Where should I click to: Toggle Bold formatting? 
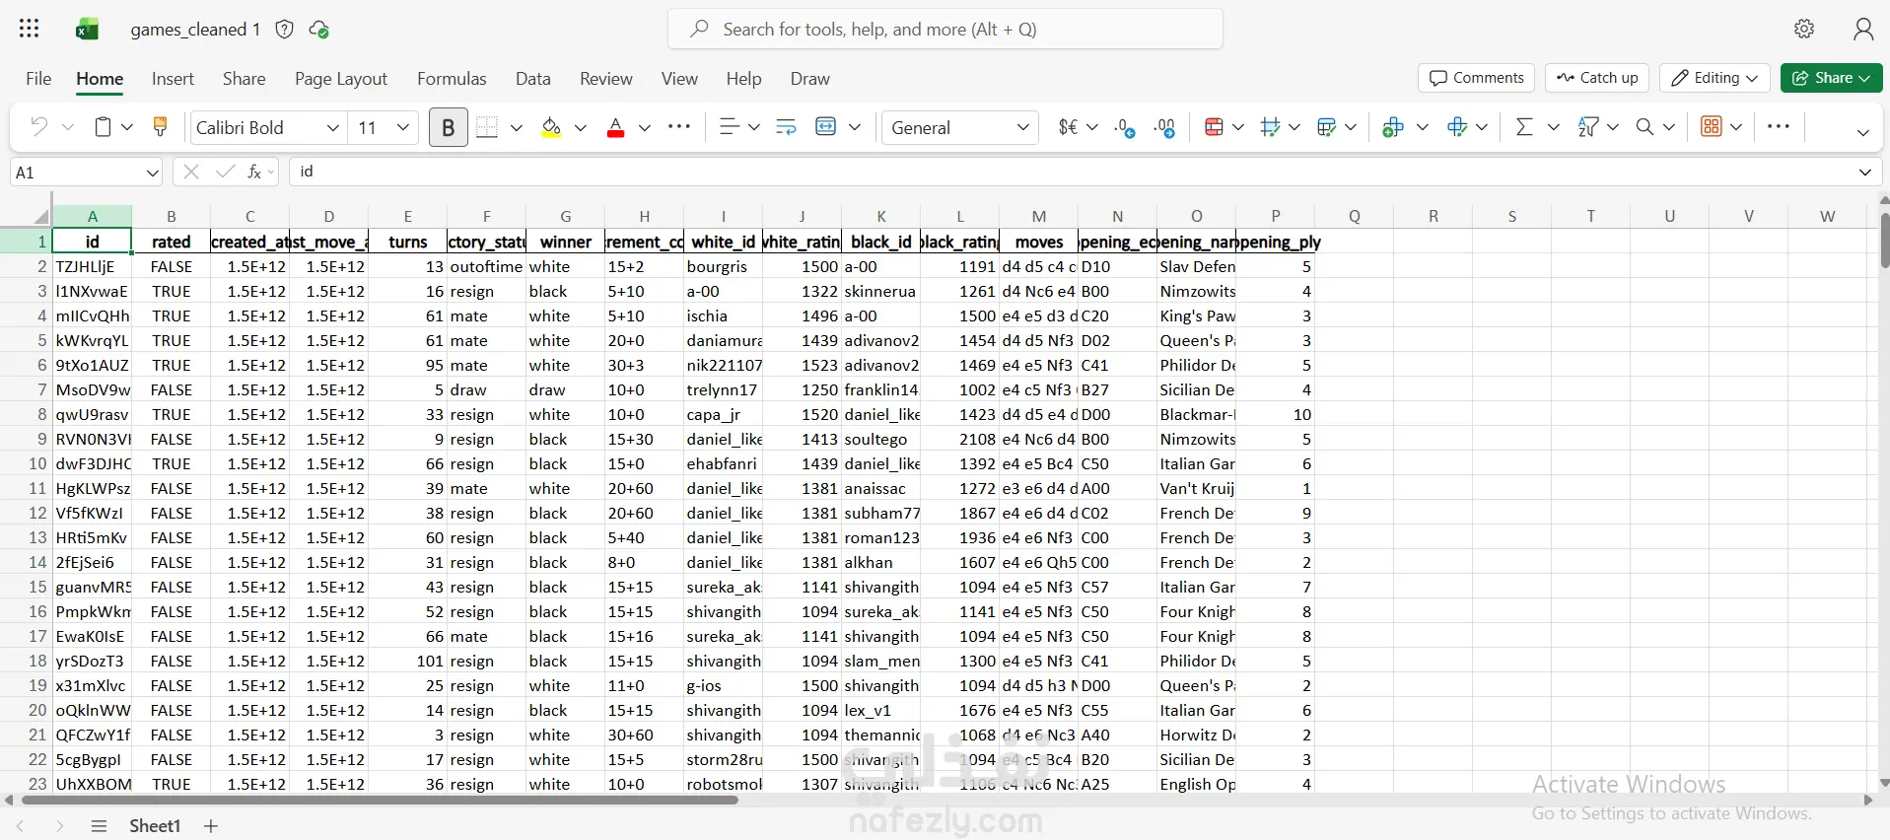tap(449, 127)
